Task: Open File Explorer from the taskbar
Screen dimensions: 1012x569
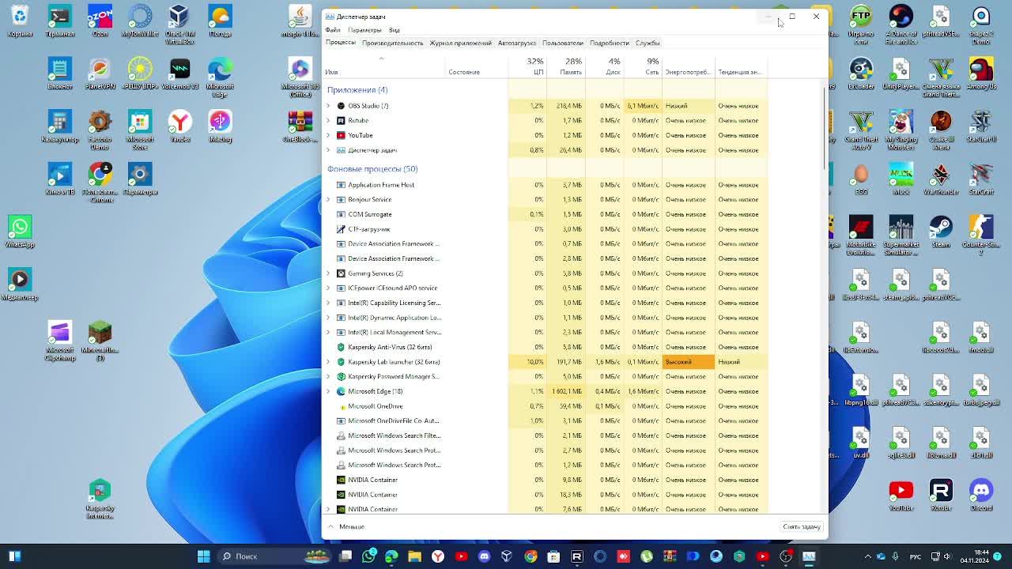Action: pos(414,556)
